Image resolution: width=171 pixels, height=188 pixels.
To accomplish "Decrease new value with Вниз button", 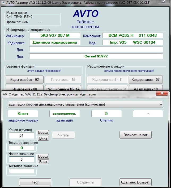I will tap(43, 162).
